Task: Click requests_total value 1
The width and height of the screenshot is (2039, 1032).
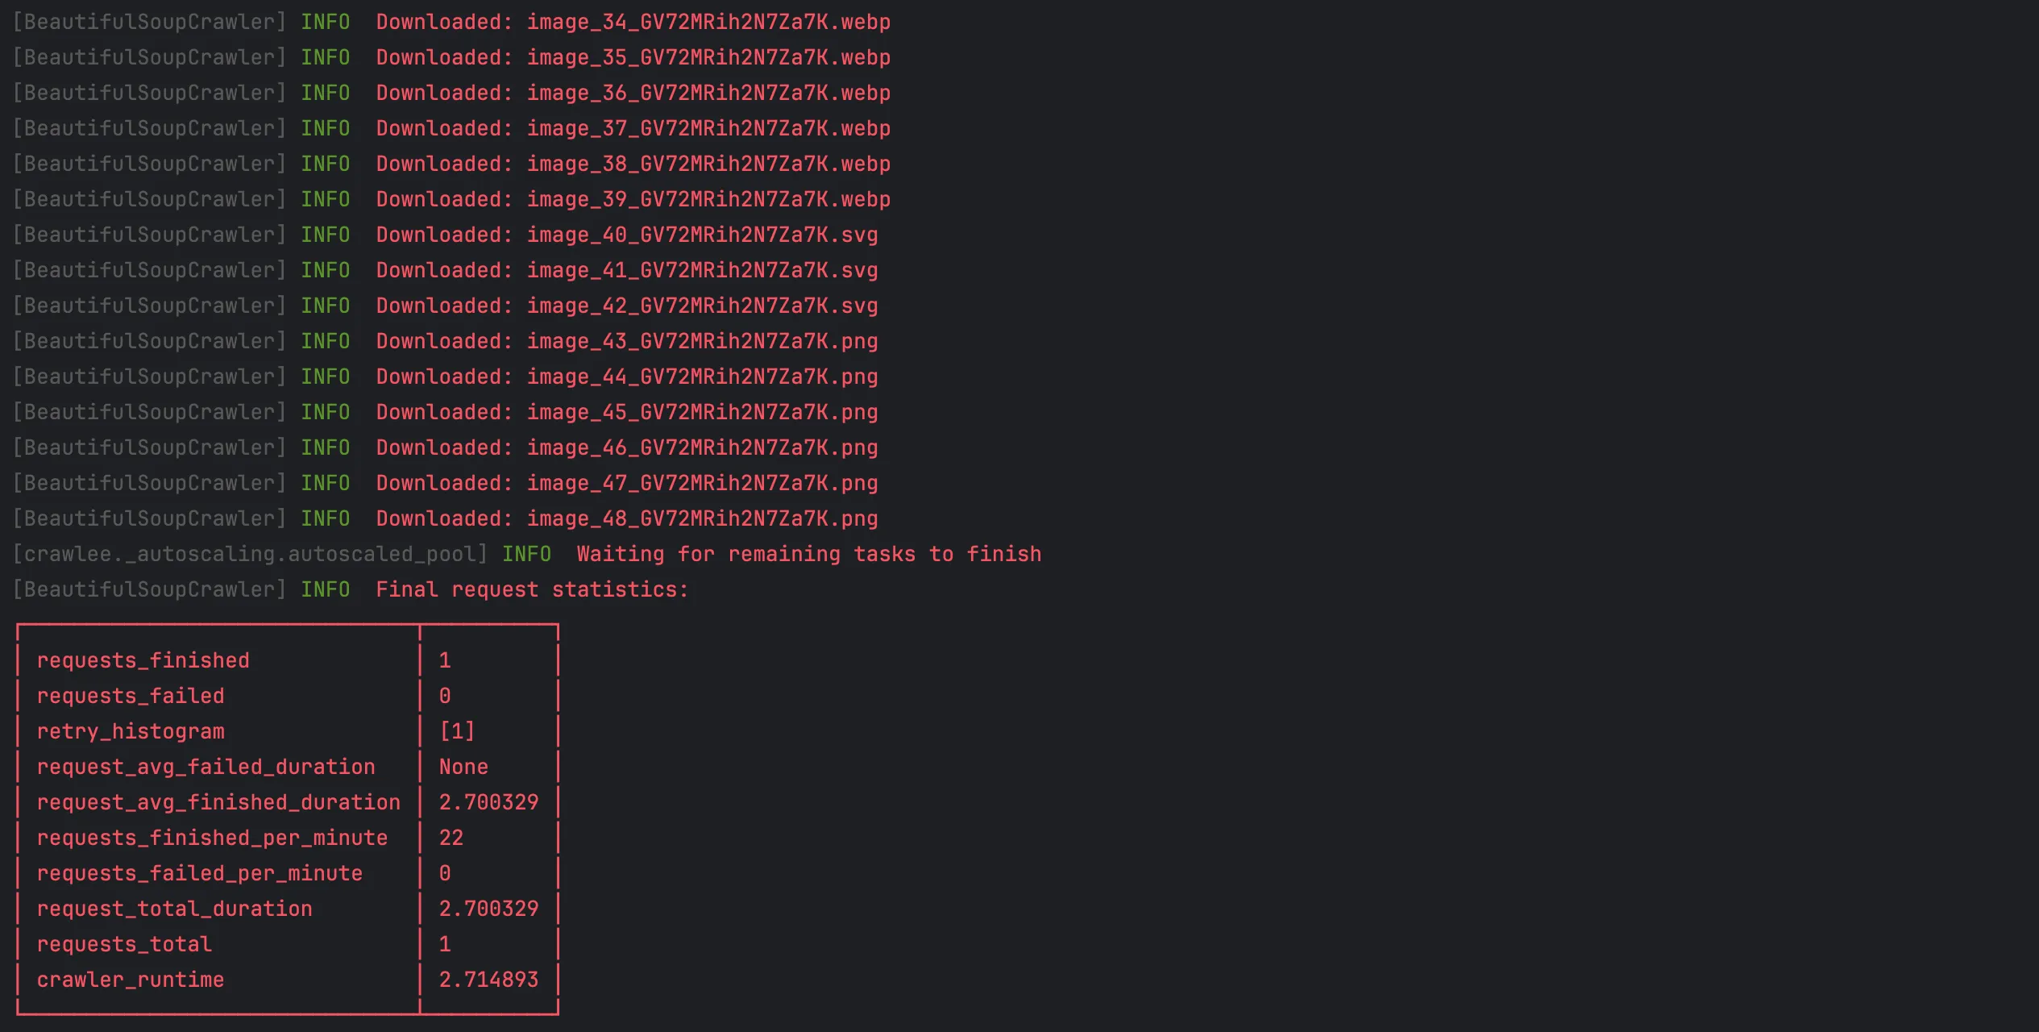Action: pyautogui.click(x=445, y=944)
